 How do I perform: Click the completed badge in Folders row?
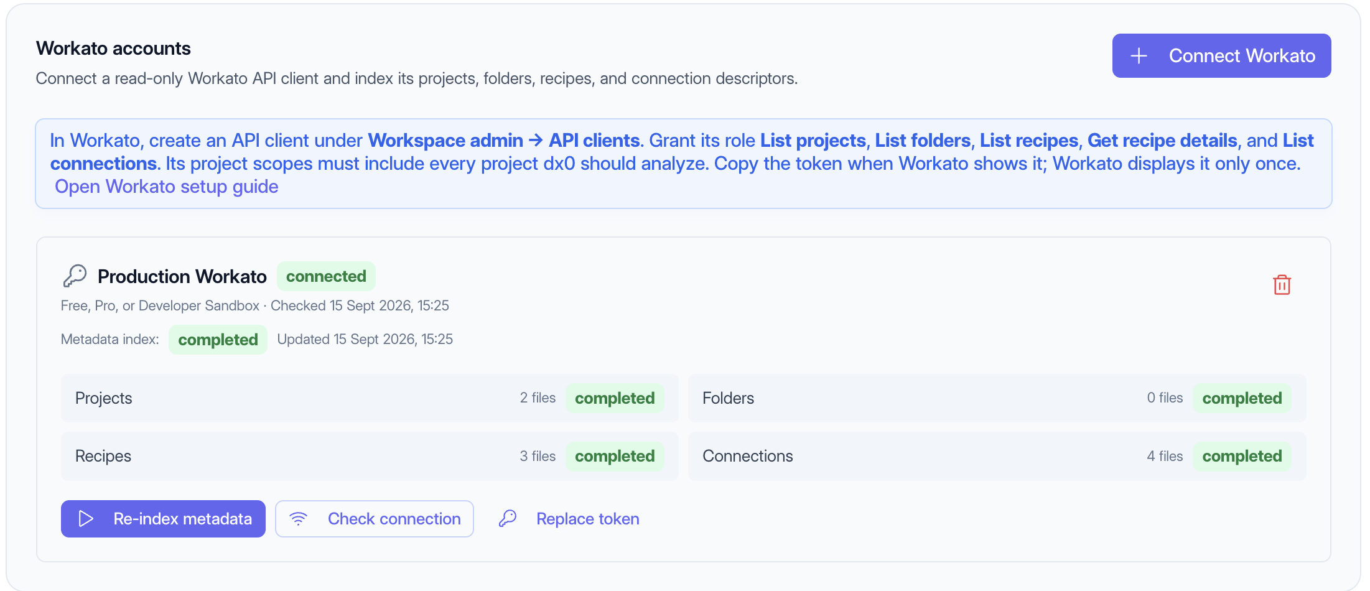pos(1242,398)
